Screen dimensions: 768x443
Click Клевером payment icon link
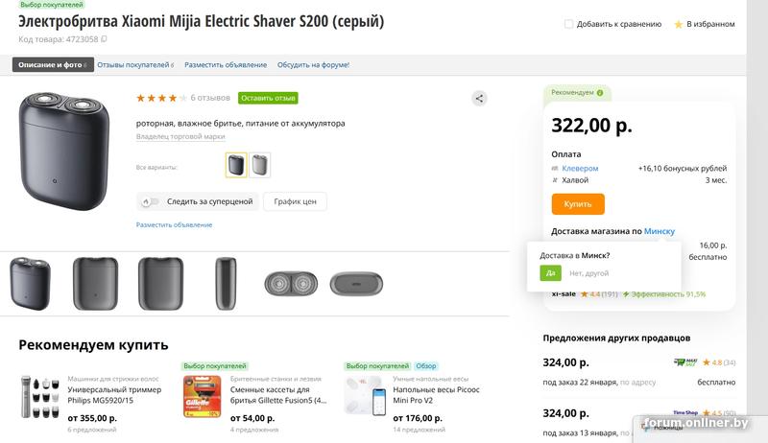556,169
